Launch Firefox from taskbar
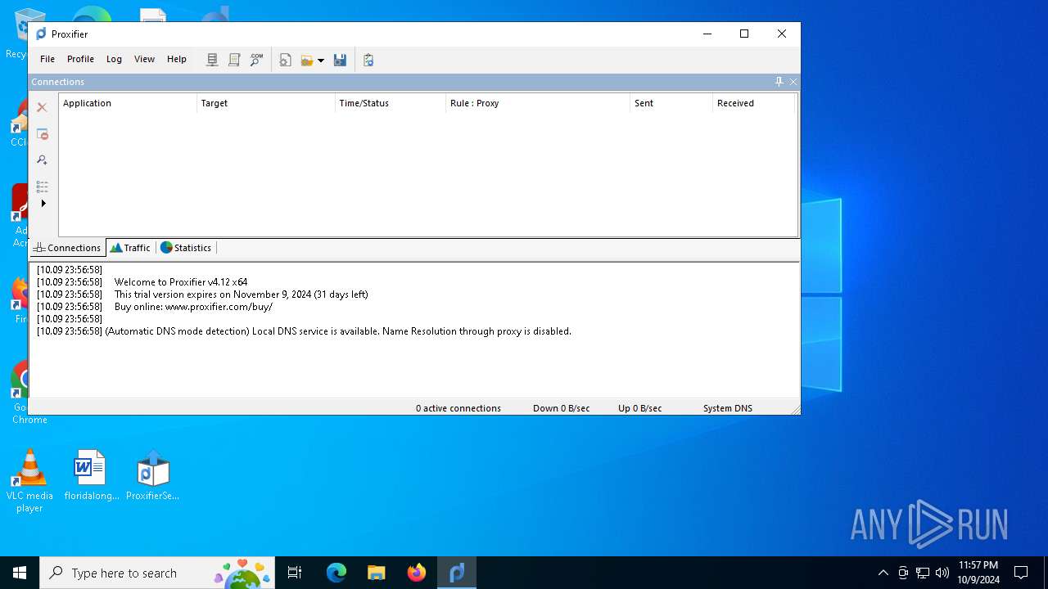Image resolution: width=1048 pixels, height=589 pixels. point(416,573)
